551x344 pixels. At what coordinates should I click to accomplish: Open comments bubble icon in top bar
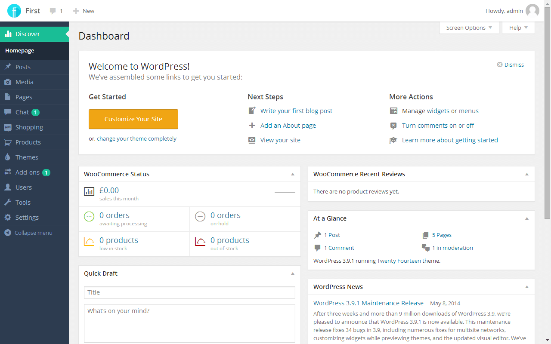(53, 11)
